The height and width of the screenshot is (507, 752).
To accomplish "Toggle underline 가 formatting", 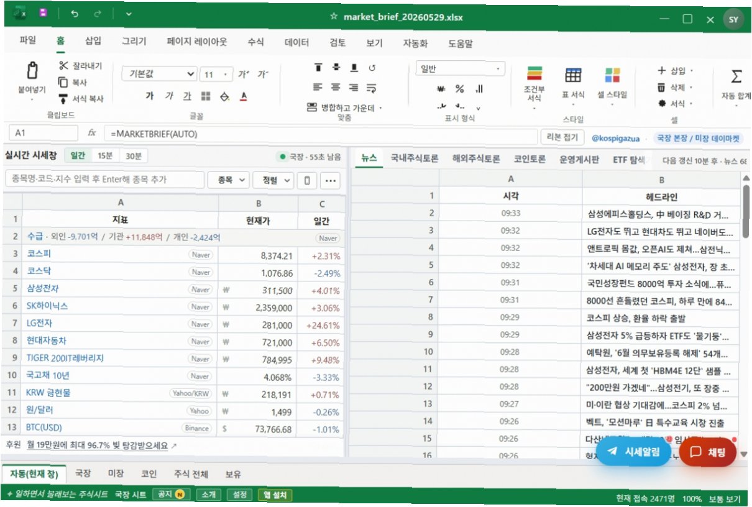I will (187, 96).
